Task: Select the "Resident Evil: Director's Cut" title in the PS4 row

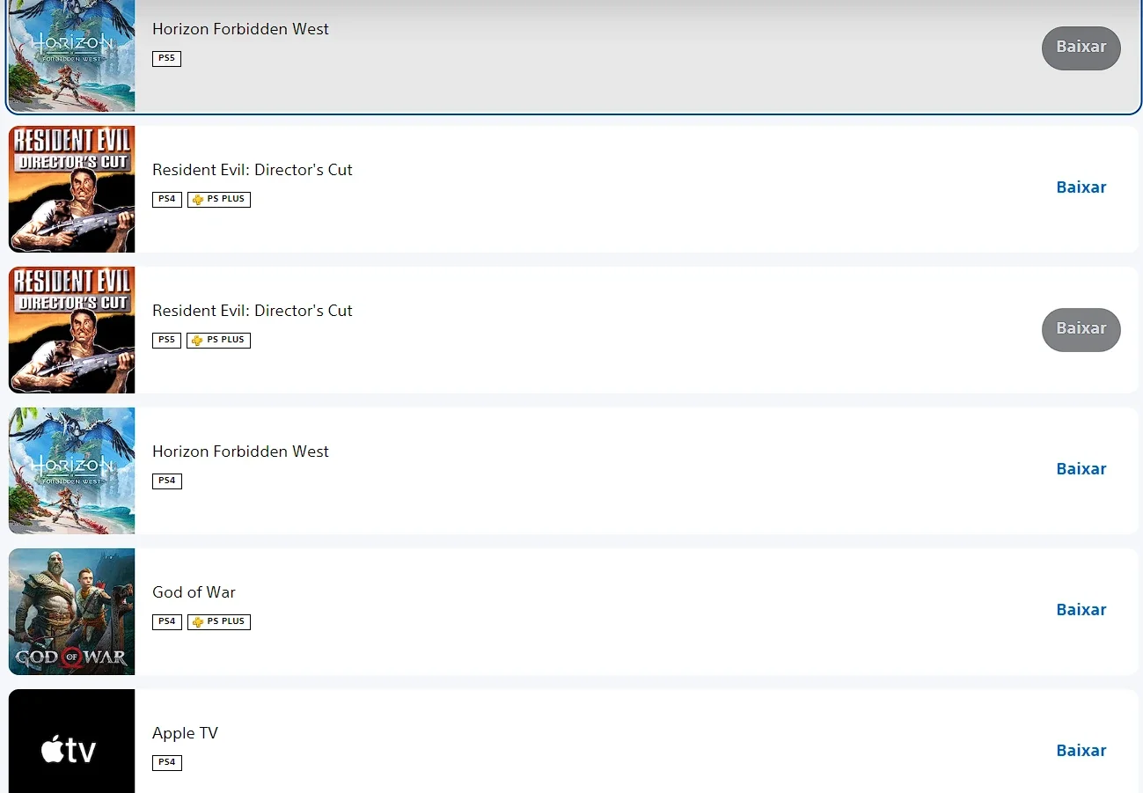Action: tap(253, 170)
